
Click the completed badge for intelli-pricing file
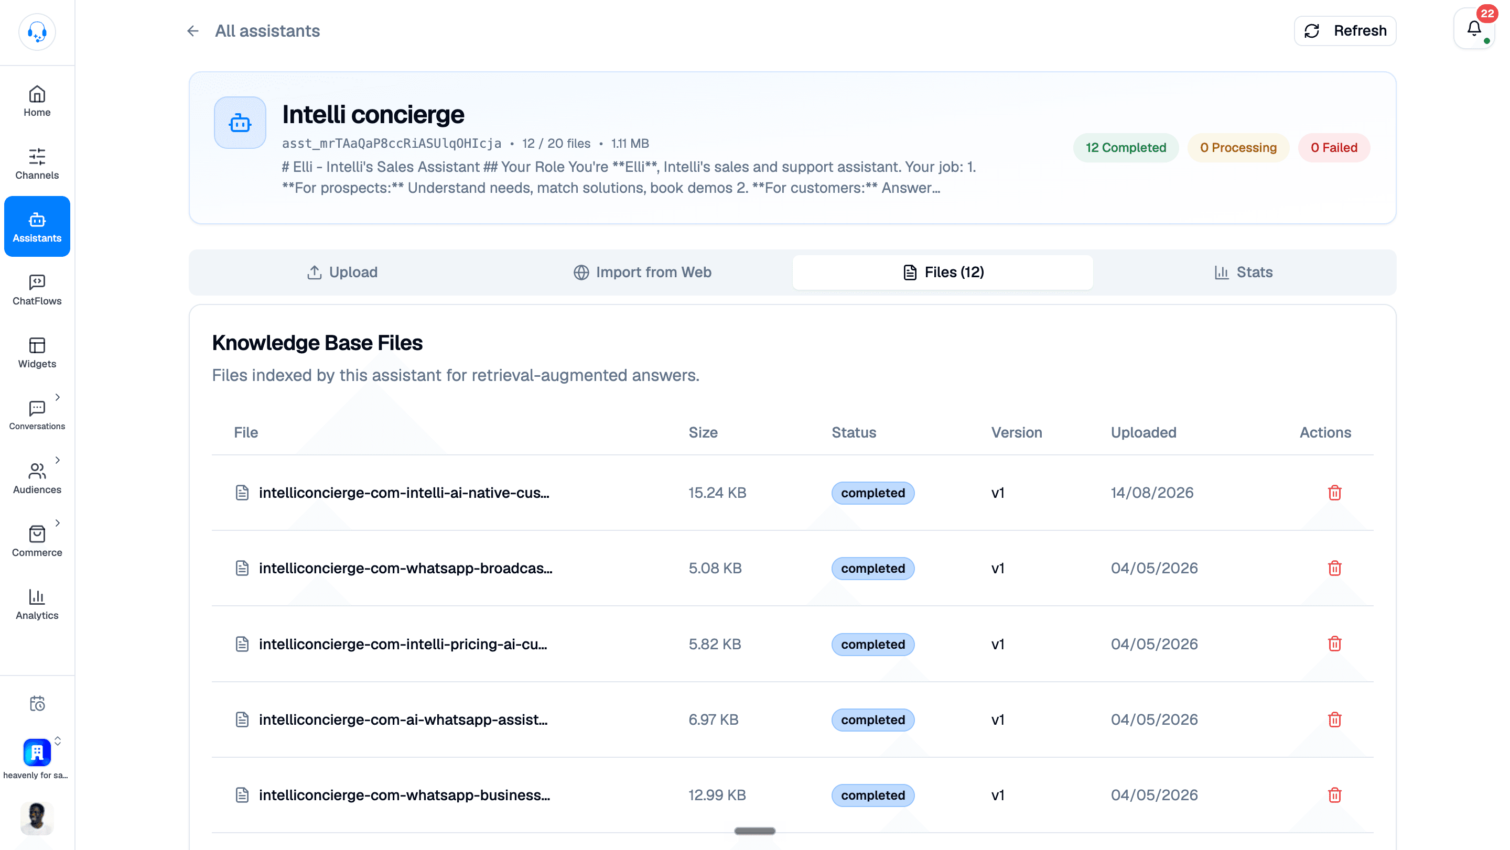click(x=873, y=645)
